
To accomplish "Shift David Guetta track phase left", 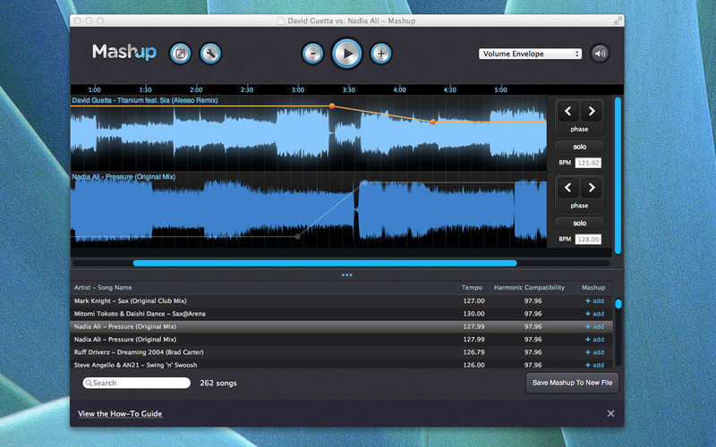I will (x=567, y=112).
